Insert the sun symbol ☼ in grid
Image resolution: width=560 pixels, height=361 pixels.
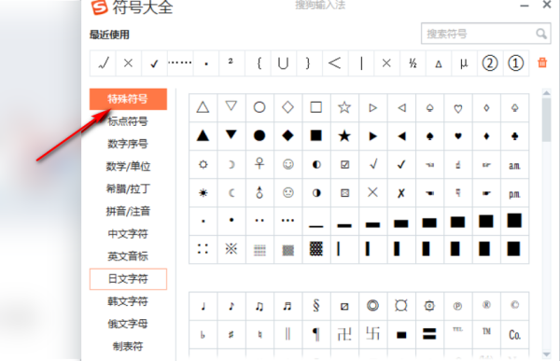(203, 164)
